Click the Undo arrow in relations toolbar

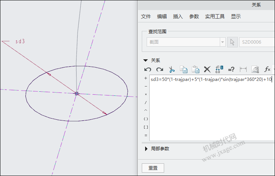coord(148,69)
